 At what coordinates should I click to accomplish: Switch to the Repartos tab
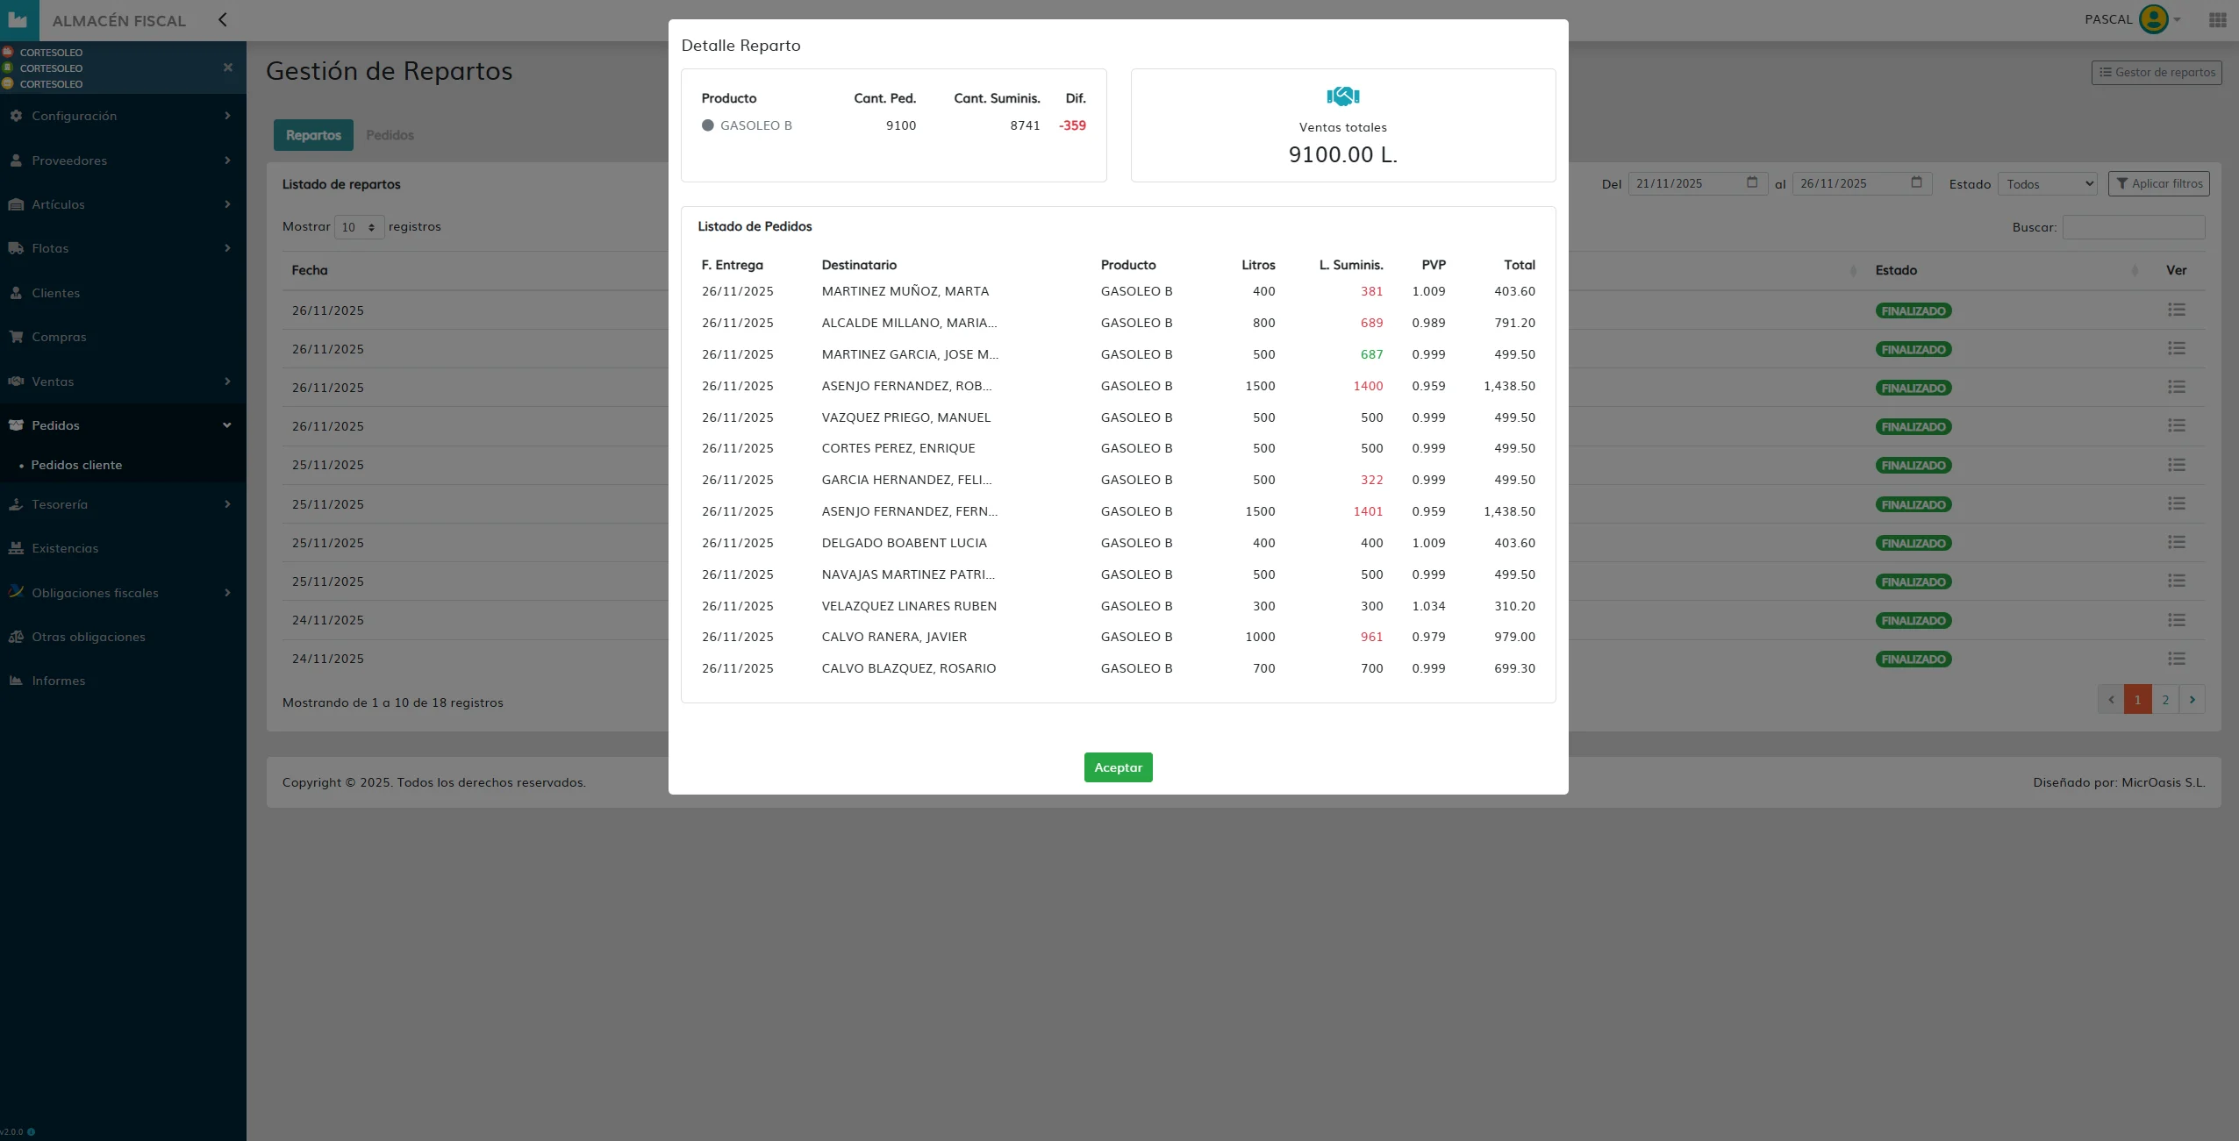[313, 135]
